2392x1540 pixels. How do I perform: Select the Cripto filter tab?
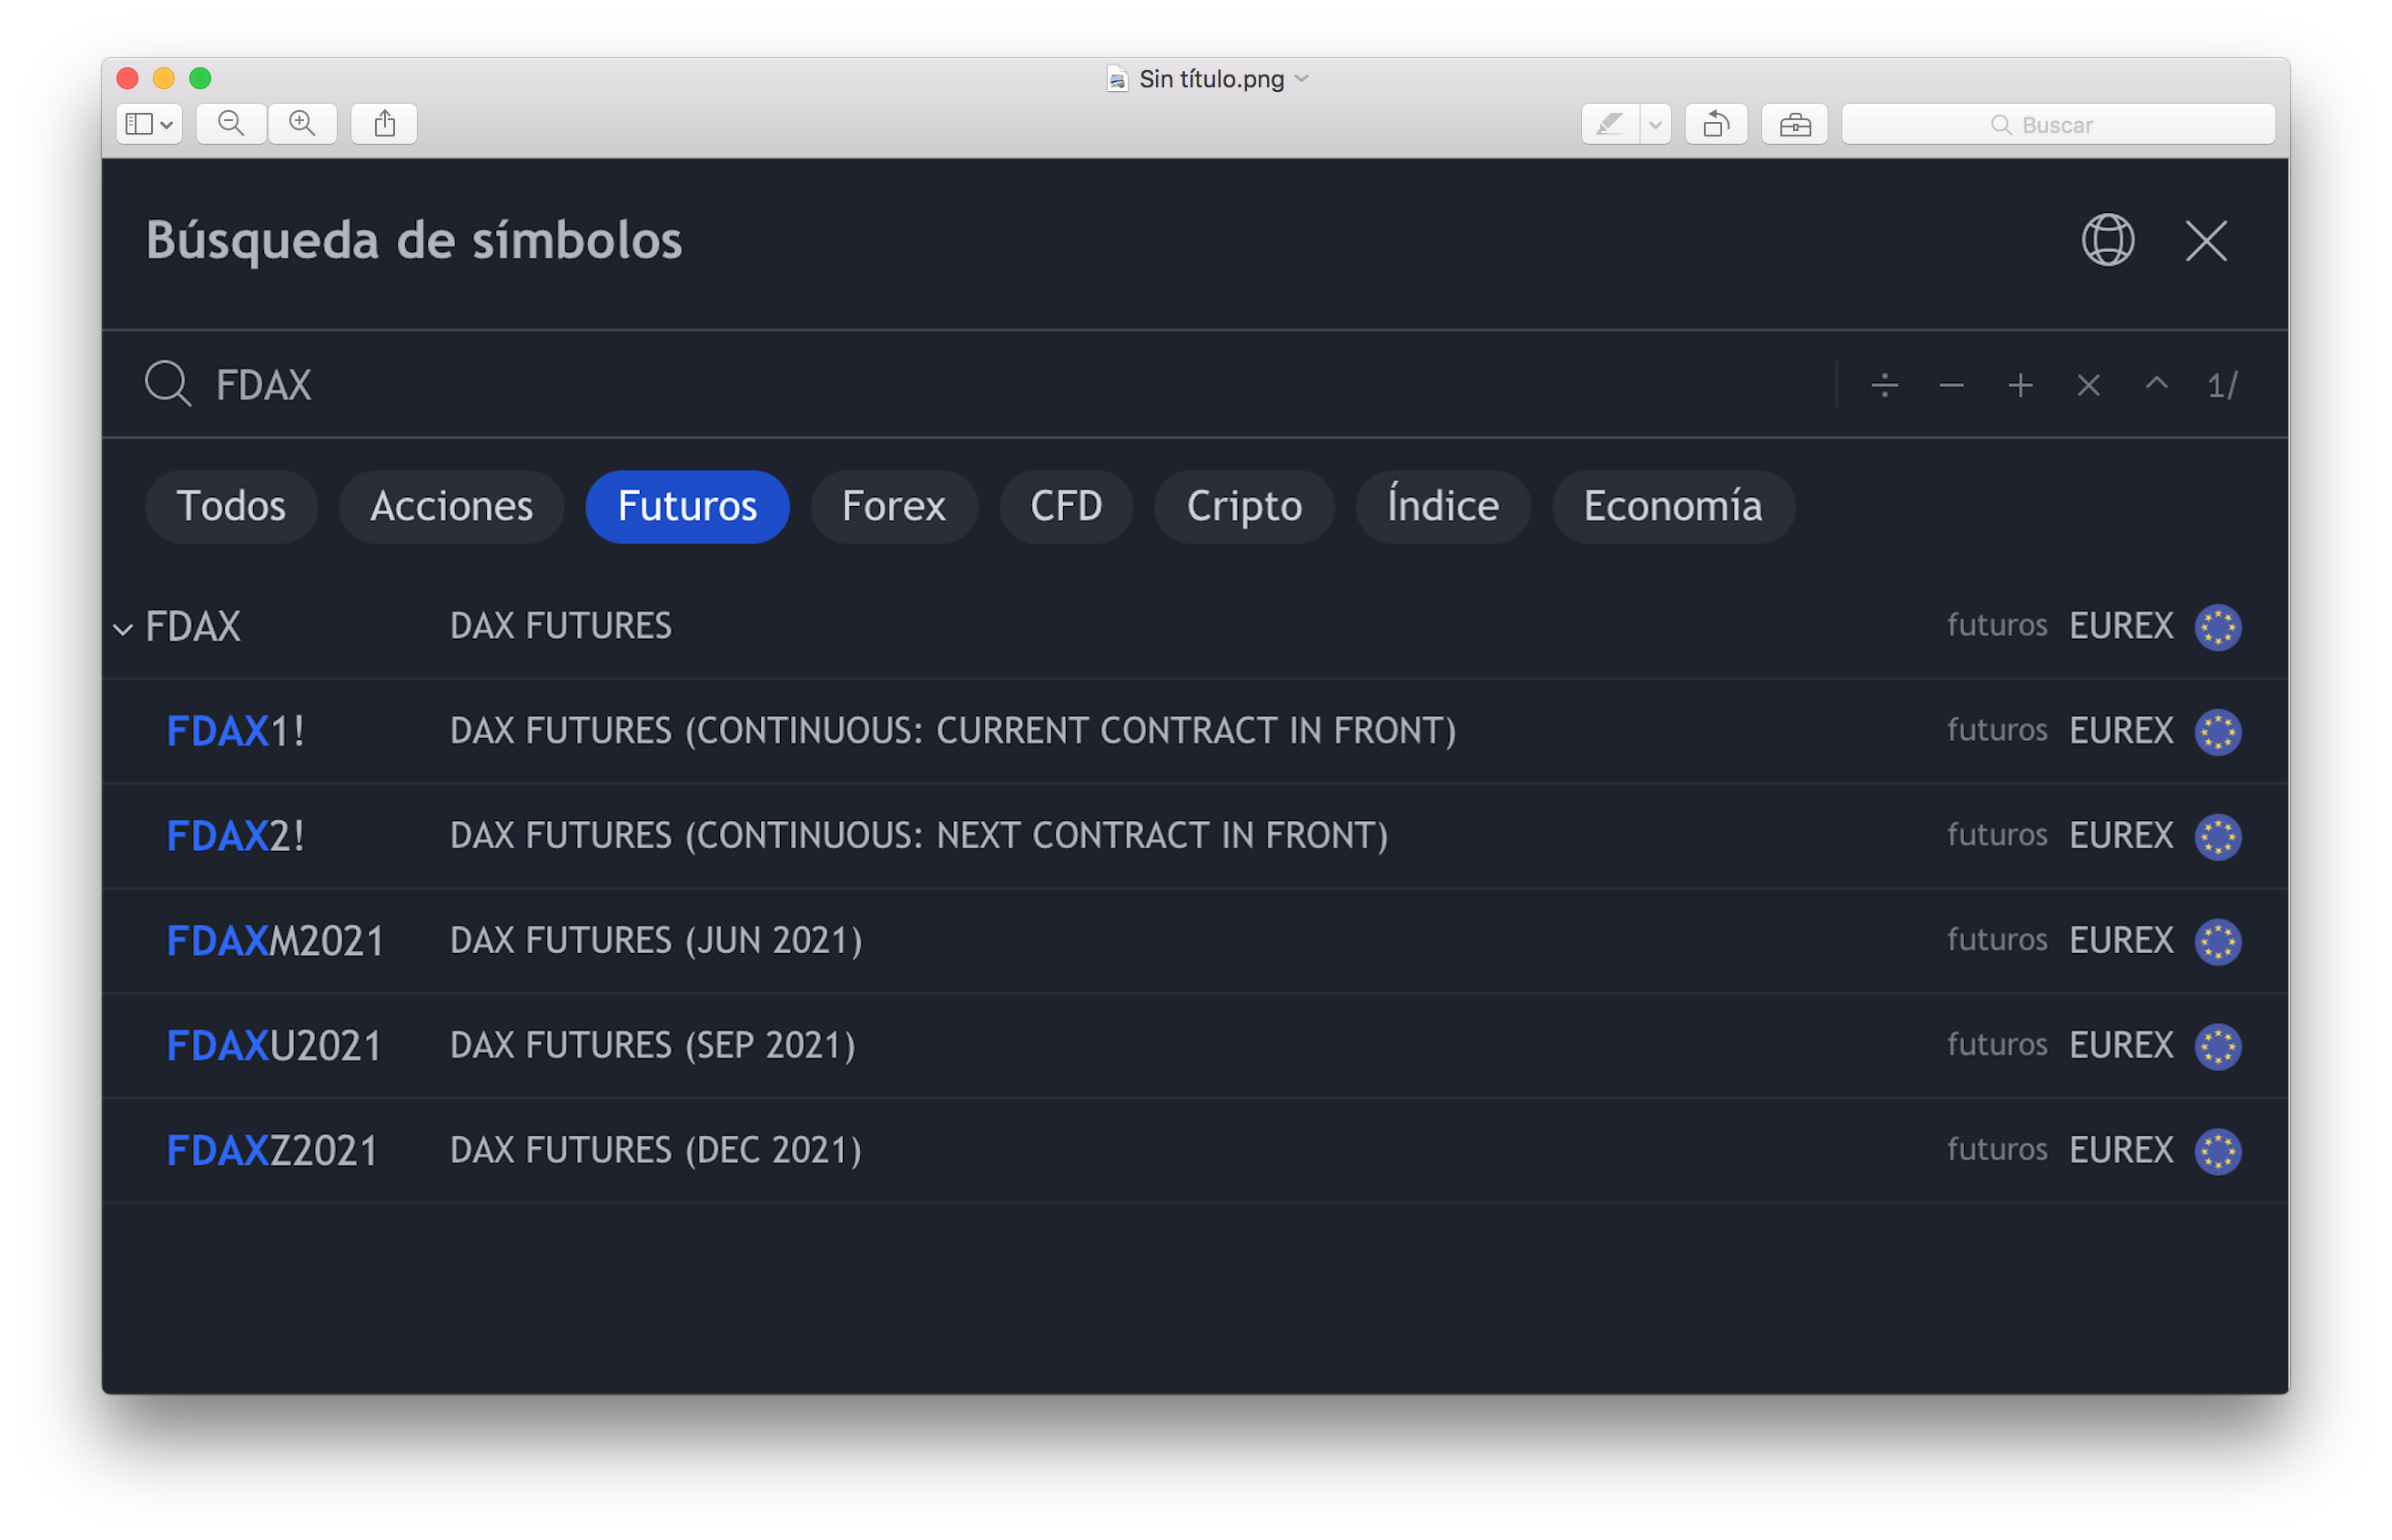tap(1244, 506)
